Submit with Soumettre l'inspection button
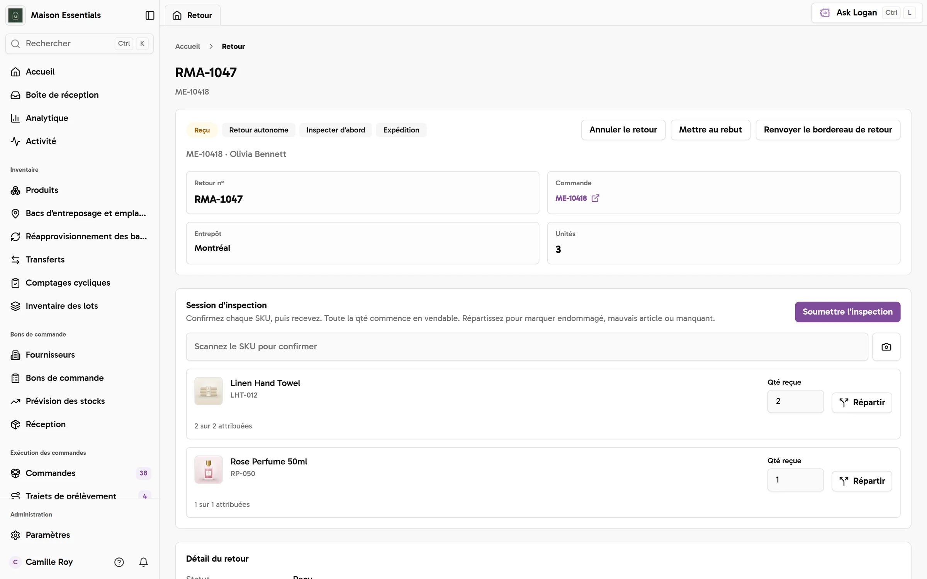Viewport: 927px width, 579px height. coord(847,312)
